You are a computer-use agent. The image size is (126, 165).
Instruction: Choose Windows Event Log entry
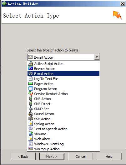point(63,144)
